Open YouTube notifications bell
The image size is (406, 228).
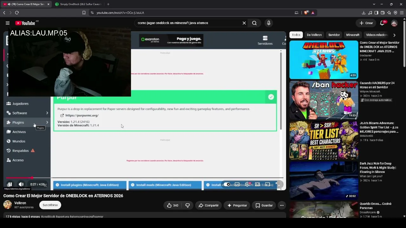coord(383,23)
